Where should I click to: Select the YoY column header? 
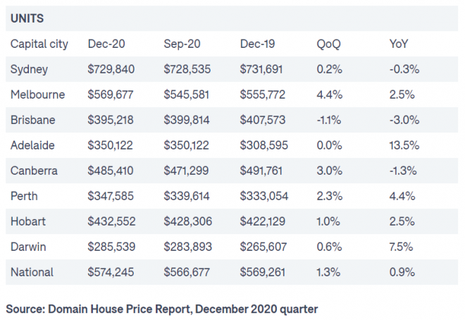(x=399, y=44)
